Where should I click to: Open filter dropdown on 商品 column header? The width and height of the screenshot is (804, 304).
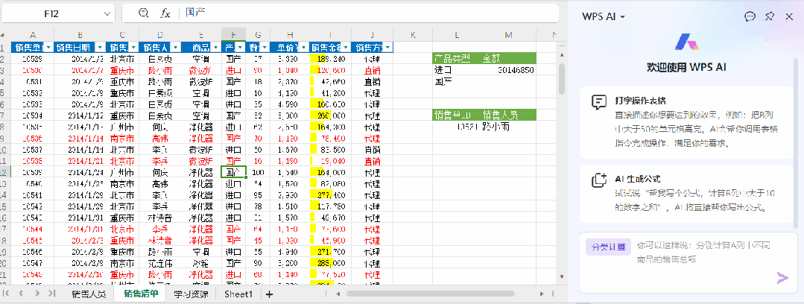[215, 47]
